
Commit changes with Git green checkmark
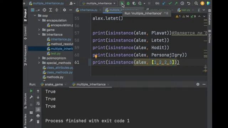(x=170, y=3)
